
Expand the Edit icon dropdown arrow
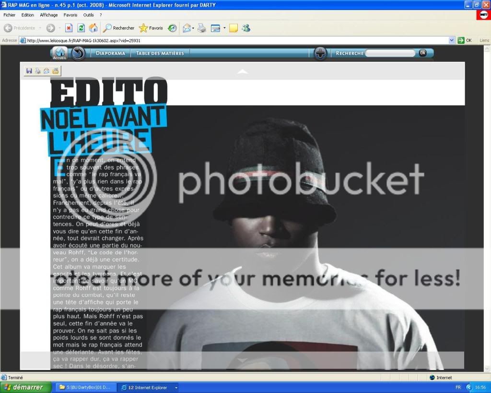[224, 28]
